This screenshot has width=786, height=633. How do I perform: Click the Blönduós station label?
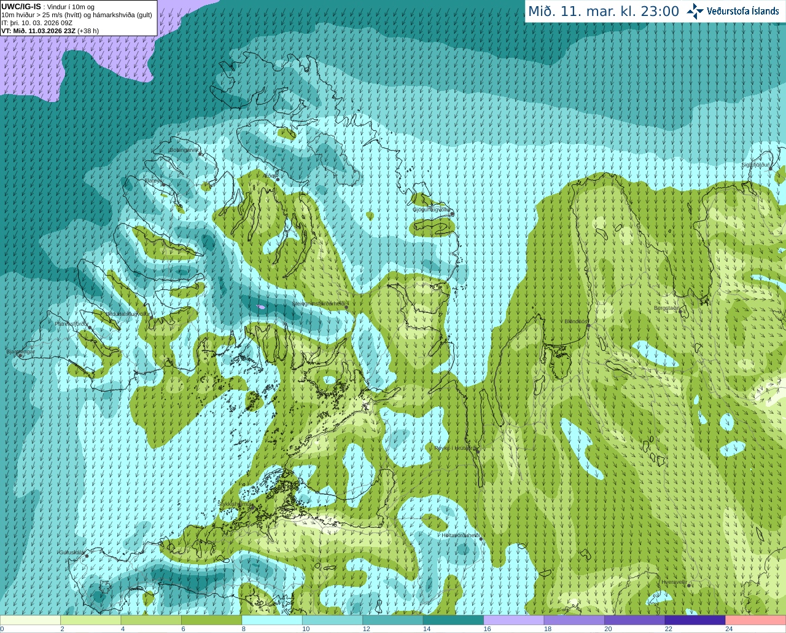pyautogui.click(x=576, y=321)
